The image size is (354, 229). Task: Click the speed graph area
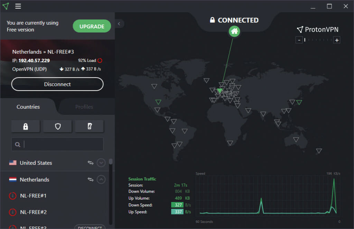click(x=268, y=196)
